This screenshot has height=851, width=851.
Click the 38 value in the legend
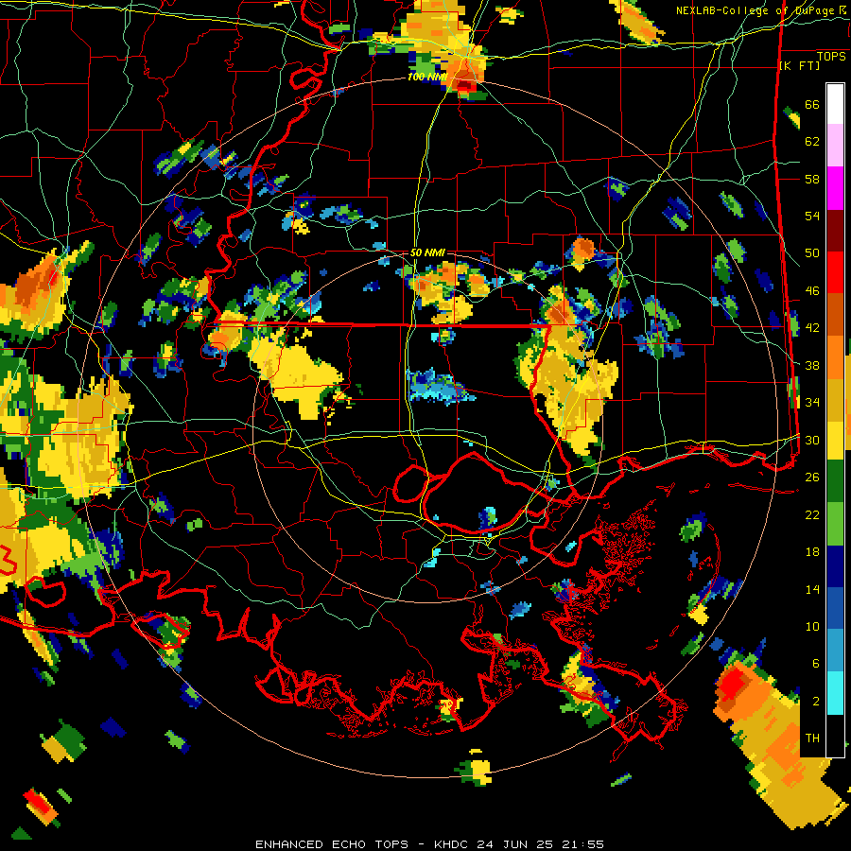pyautogui.click(x=812, y=365)
